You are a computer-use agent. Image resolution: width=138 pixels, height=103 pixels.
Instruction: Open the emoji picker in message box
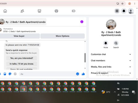(78, 74)
